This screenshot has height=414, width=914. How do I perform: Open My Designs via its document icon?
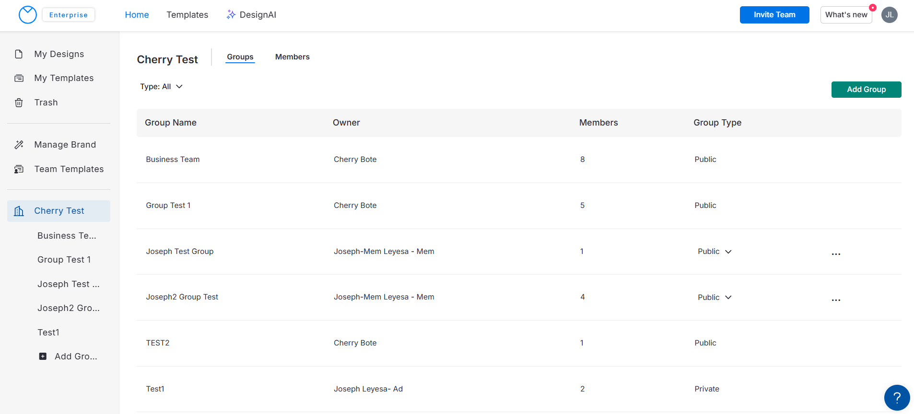tap(19, 54)
